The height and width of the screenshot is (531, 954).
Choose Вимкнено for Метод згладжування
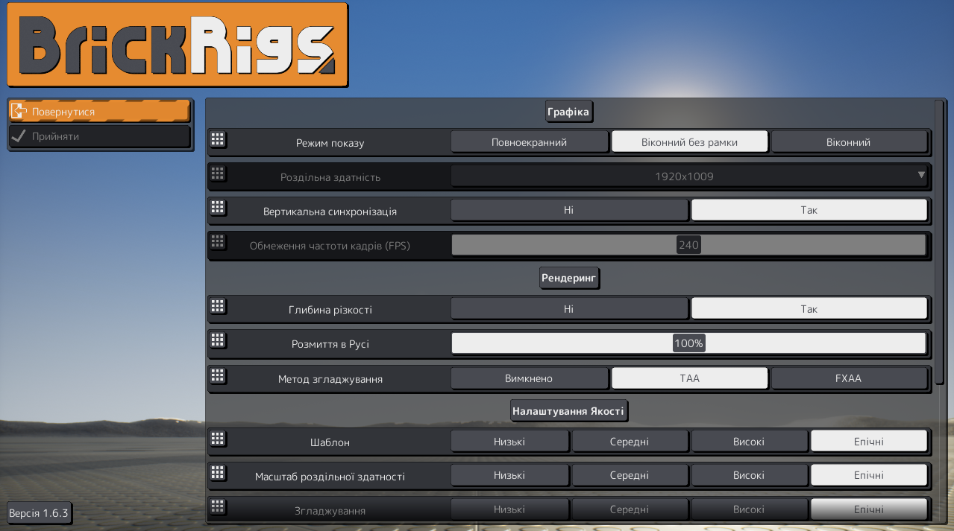pyautogui.click(x=530, y=379)
